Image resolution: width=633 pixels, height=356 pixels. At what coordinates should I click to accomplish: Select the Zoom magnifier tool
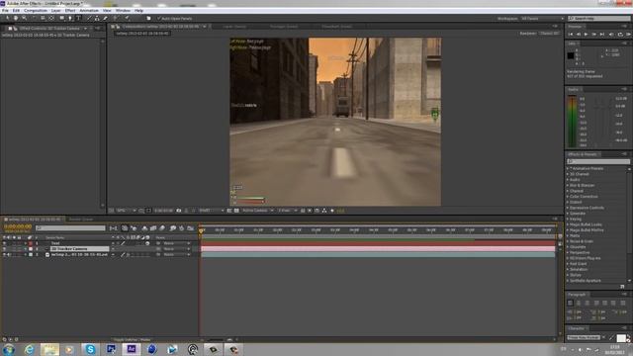click(x=24, y=18)
